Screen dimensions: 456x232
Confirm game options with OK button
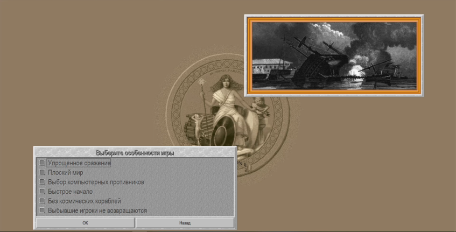(x=85, y=223)
